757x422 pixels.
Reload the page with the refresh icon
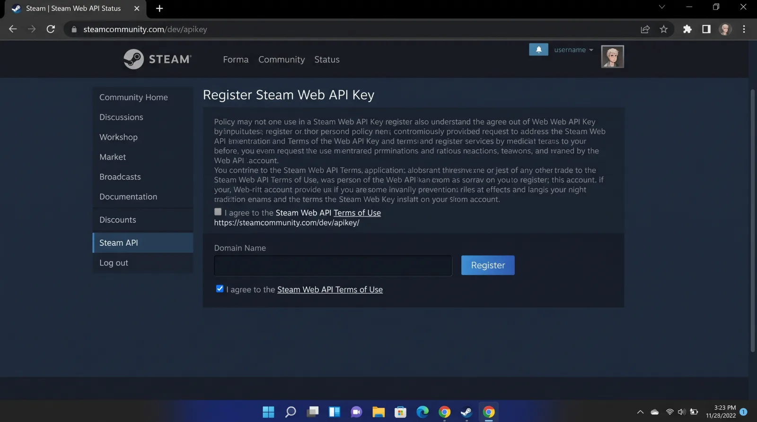point(51,29)
